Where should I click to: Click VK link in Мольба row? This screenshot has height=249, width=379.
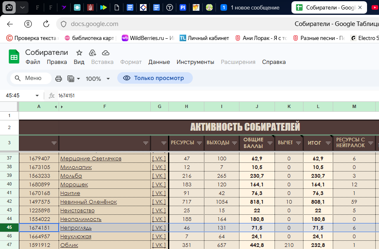(159, 176)
